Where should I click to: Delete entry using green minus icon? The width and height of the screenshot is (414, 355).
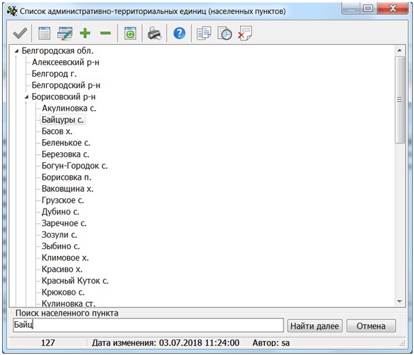(x=105, y=33)
